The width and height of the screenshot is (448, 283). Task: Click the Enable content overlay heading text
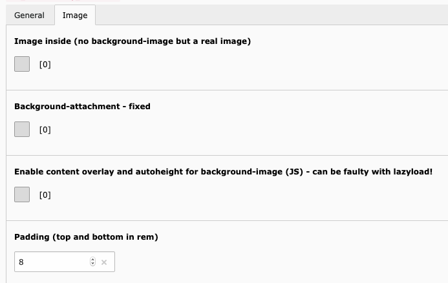pyautogui.click(x=224, y=172)
